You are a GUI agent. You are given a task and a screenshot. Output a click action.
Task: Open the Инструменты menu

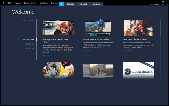click(x=30, y=3)
